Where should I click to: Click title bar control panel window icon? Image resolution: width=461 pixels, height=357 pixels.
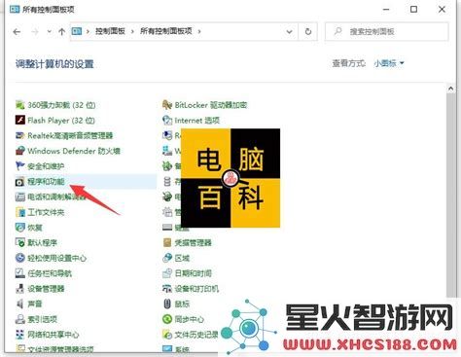15,9
